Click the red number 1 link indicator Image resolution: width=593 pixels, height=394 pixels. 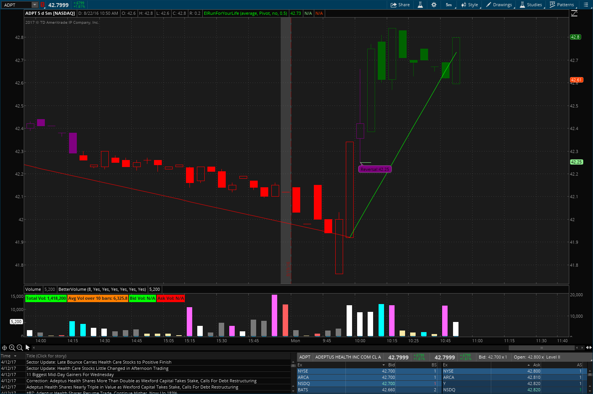42,5
